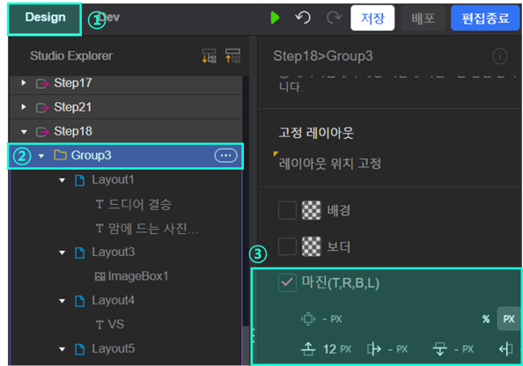Edit the top margin value 12
Image resolution: width=523 pixels, height=366 pixels.
pos(329,349)
